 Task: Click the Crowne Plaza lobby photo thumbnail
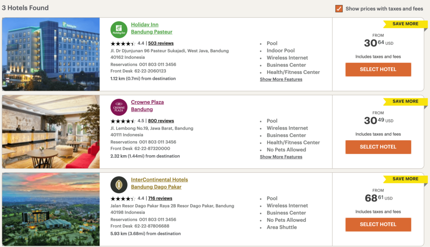pos(51,132)
